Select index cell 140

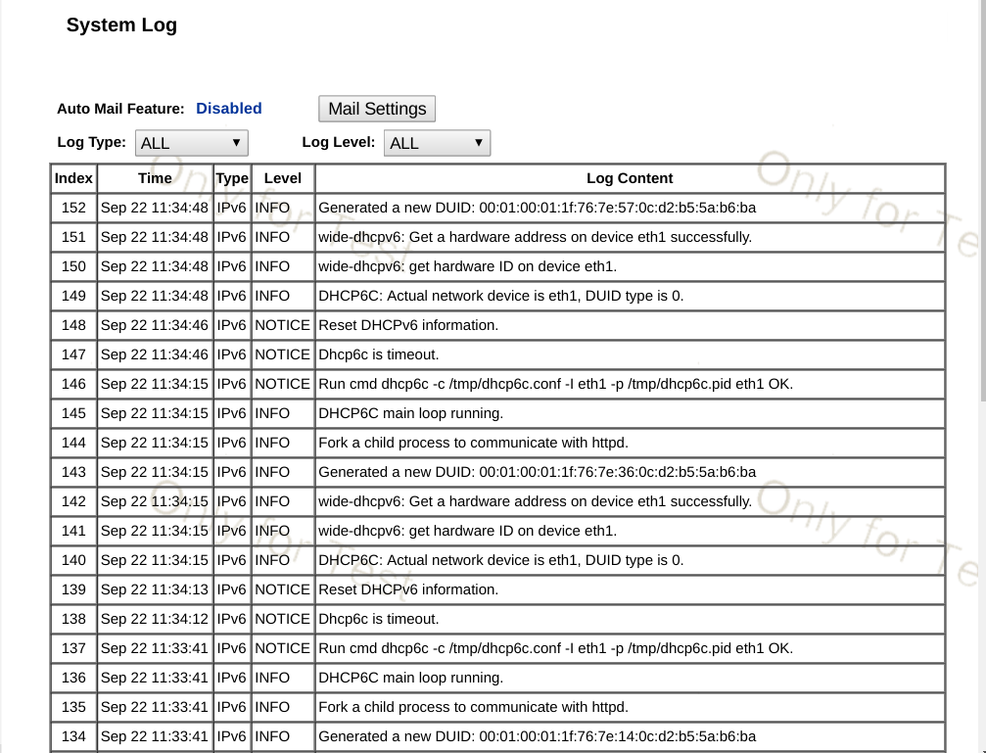73,560
